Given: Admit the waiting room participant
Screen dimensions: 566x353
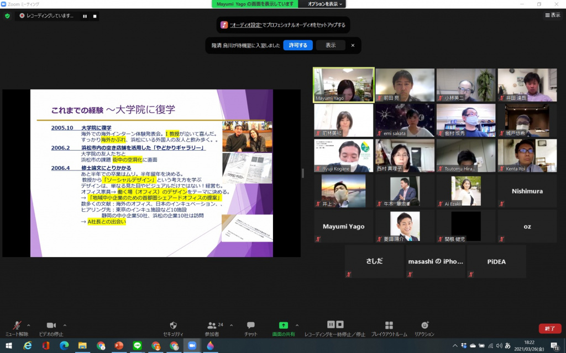Looking at the screenshot, I should pyautogui.click(x=298, y=45).
